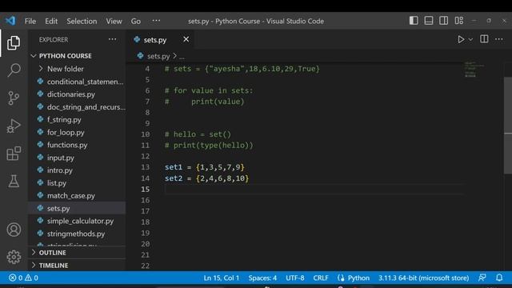Click line number 10 in the gutter
This screenshot has height=288, width=512.
(146, 134)
